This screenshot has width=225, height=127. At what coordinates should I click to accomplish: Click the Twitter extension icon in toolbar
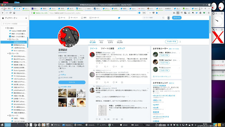(197, 13)
